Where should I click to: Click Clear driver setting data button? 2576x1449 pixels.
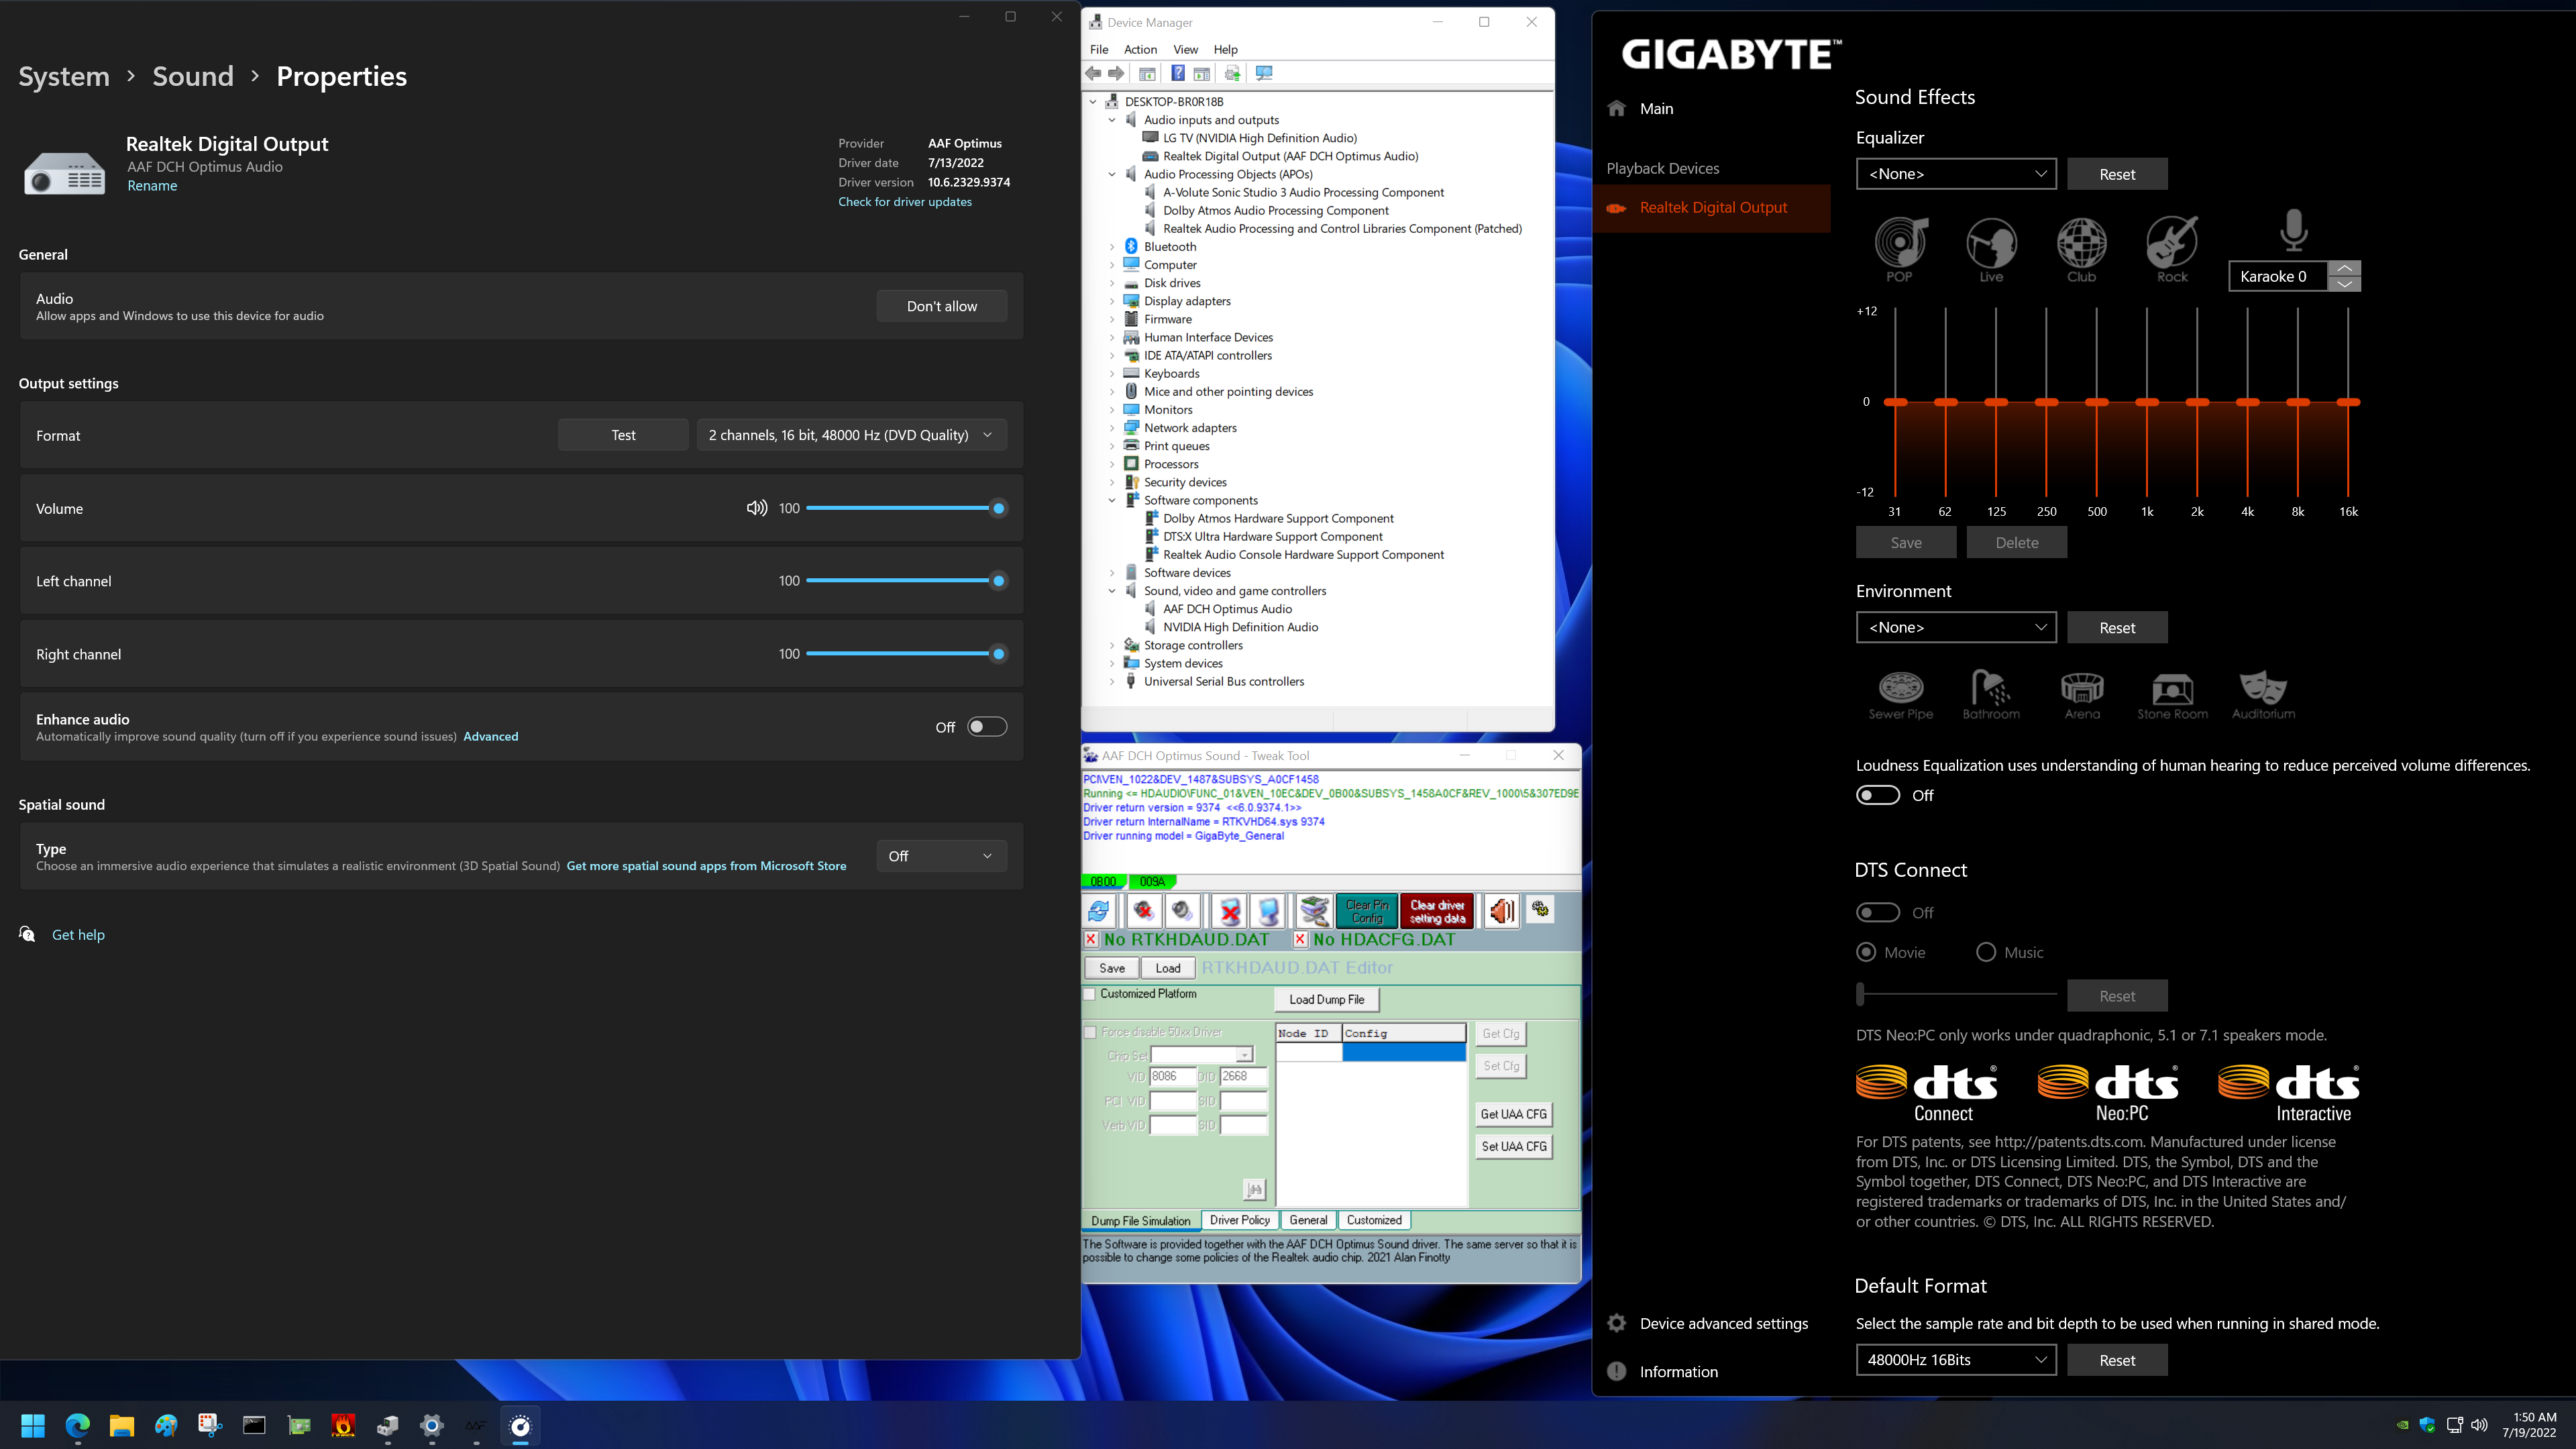pyautogui.click(x=1437, y=911)
